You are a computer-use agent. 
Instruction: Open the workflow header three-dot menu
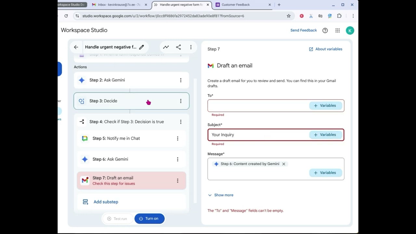coord(191,47)
